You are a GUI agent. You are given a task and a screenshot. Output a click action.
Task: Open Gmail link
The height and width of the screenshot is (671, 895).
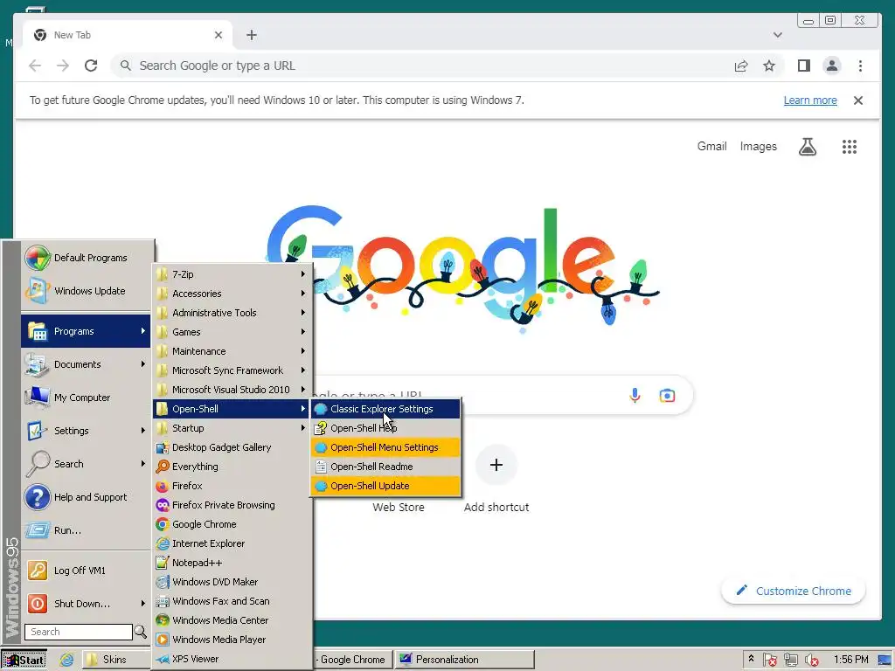711,146
